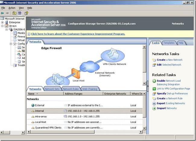Click the Networks tab above the diagram
This screenshot has height=141, width=196.
point(35,42)
